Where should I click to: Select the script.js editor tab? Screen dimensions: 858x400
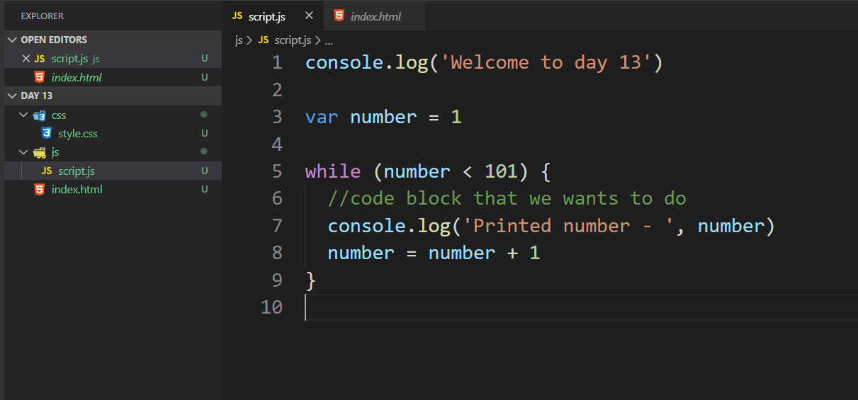click(273, 16)
